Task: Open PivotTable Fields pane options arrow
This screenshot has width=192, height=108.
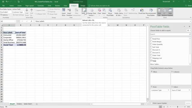Action: pyautogui.click(x=184, y=26)
